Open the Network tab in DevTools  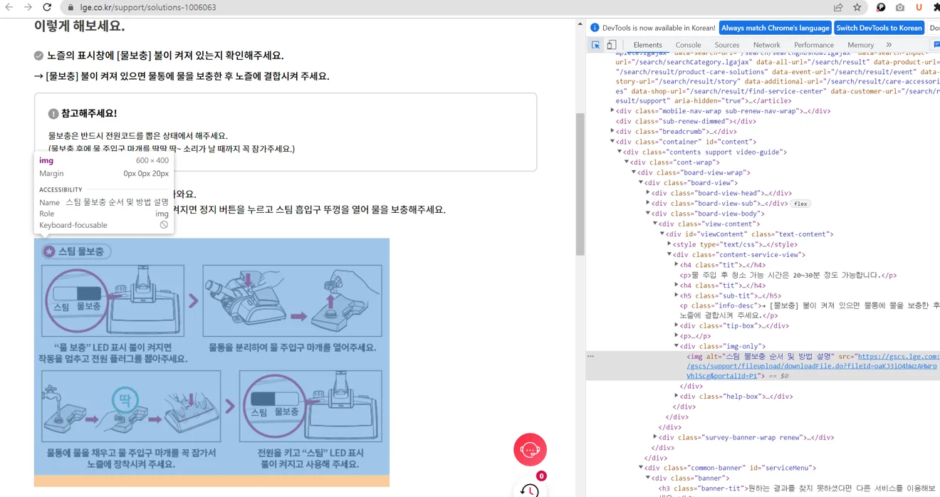[x=766, y=45]
